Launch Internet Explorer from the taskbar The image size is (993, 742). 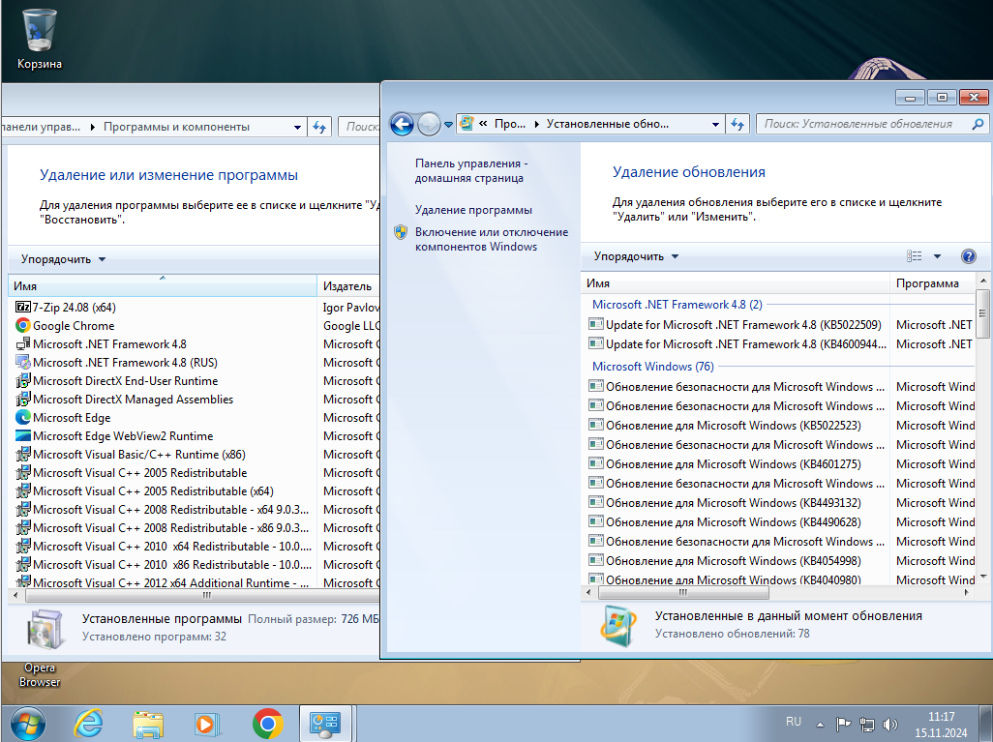[x=88, y=724]
